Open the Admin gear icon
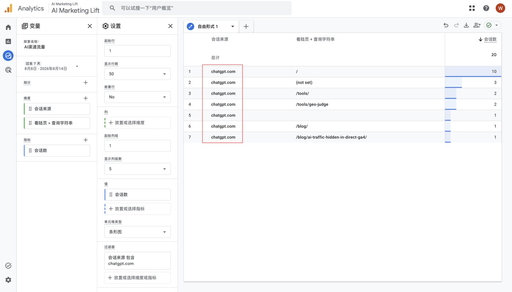The width and height of the screenshot is (512, 292). pyautogui.click(x=8, y=280)
